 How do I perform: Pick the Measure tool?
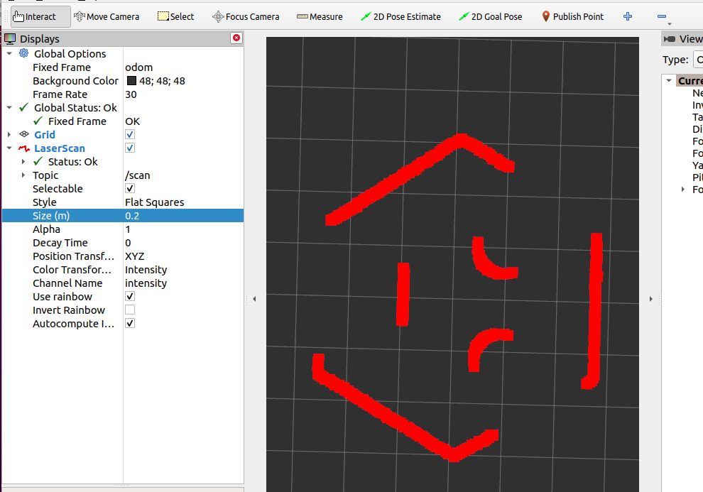click(320, 16)
